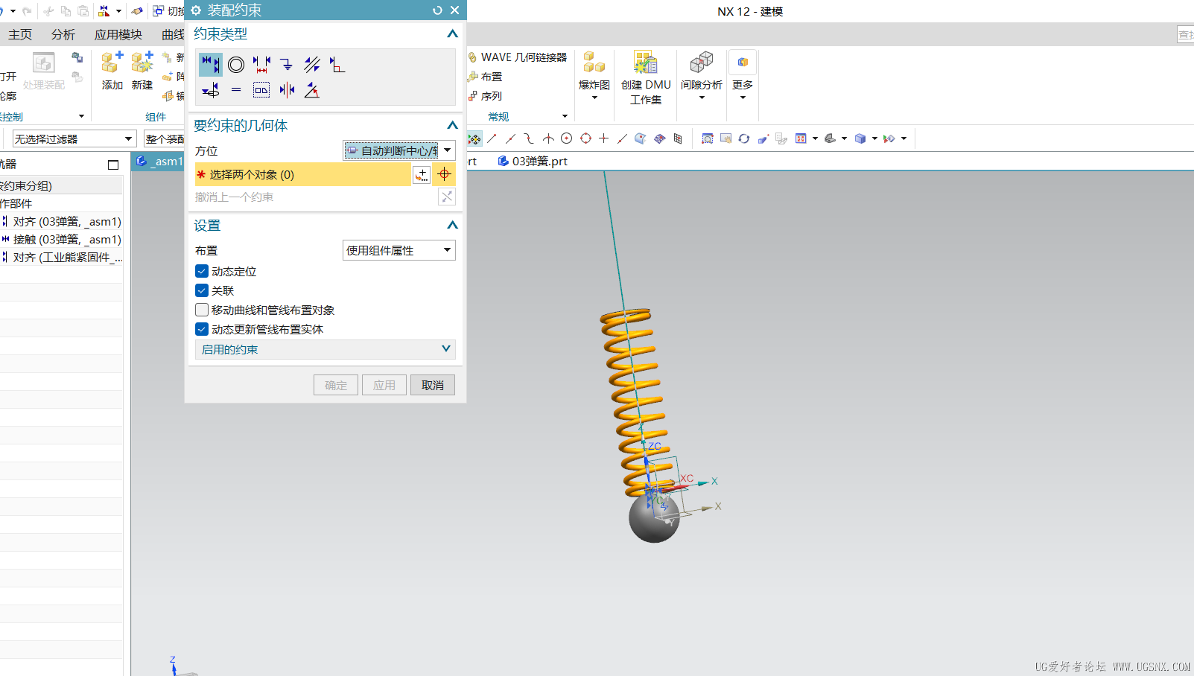The height and width of the screenshot is (676, 1194).
Task: Select the 接触 (03弹簧, _asm1) constraint
Action: coord(66,239)
